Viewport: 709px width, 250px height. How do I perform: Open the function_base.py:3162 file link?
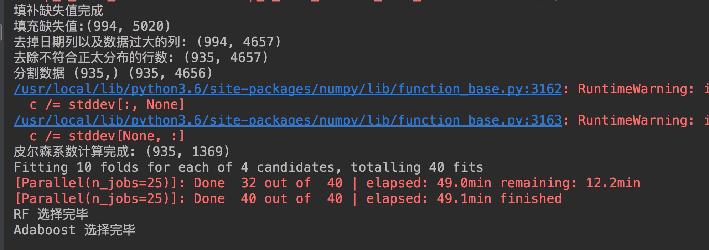point(288,89)
